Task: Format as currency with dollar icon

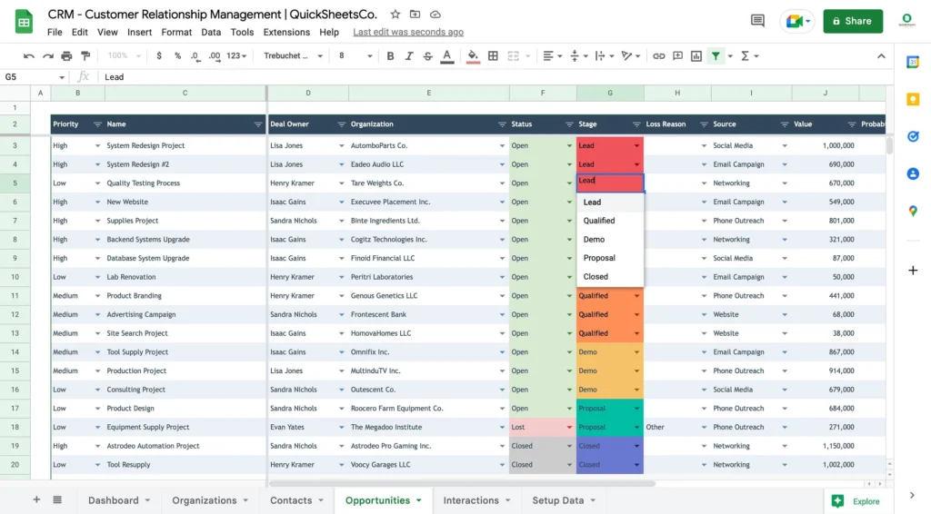Action: pyautogui.click(x=158, y=55)
